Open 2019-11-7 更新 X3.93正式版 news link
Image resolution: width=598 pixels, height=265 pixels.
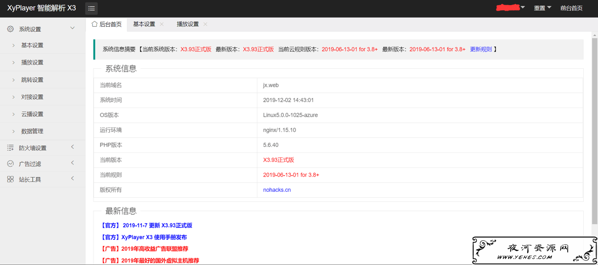tap(147, 225)
